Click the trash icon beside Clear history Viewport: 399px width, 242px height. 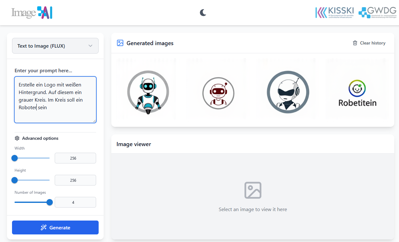click(x=355, y=43)
